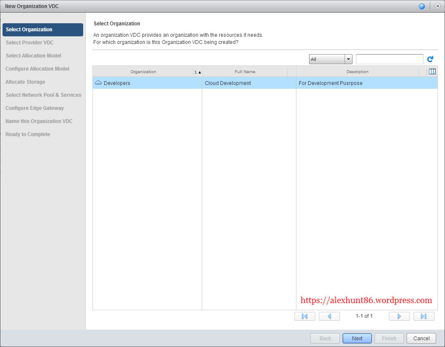Screen dimensions: 445x347
Task: Sort by the Full Name column header
Action: pos(245,72)
